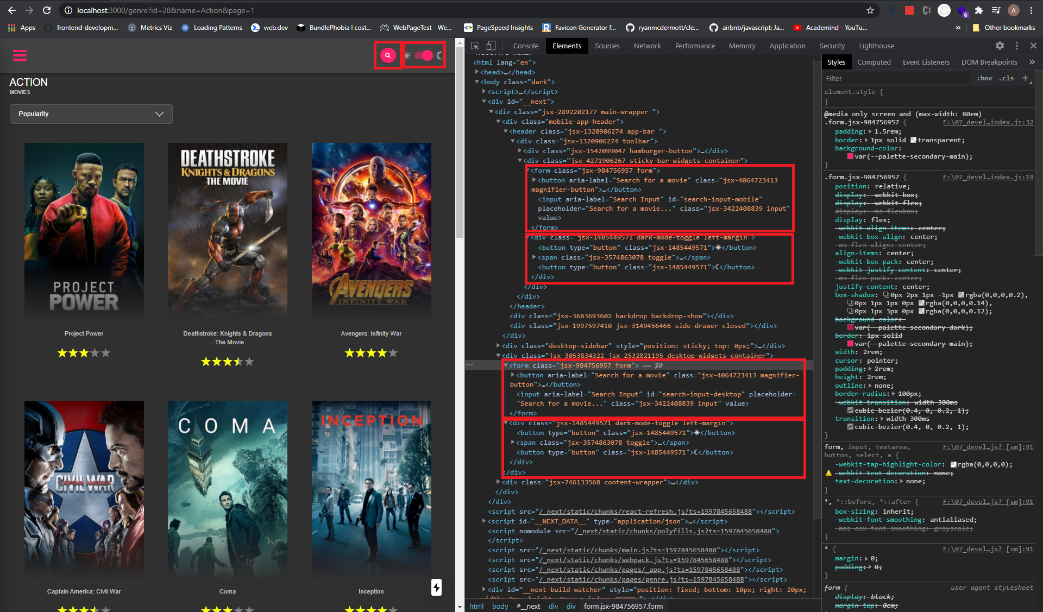The height and width of the screenshot is (612, 1043).
Task: Open the active transition cubic-bezier editor swatch
Action: (x=850, y=427)
